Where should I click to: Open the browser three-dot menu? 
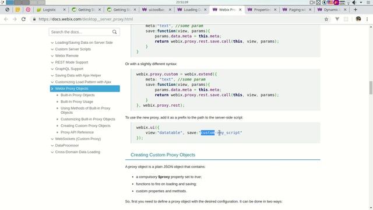[x=367, y=19]
